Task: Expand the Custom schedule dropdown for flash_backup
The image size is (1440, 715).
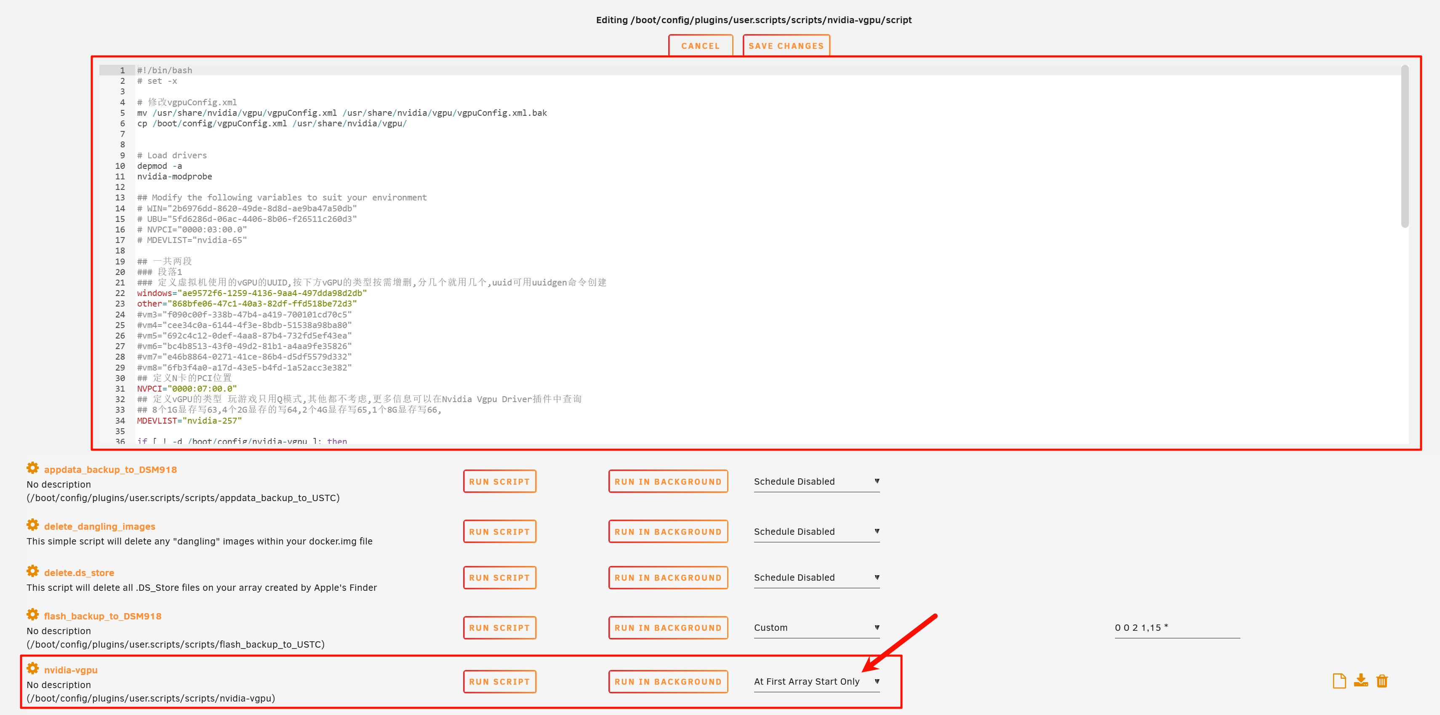Action: click(x=816, y=628)
